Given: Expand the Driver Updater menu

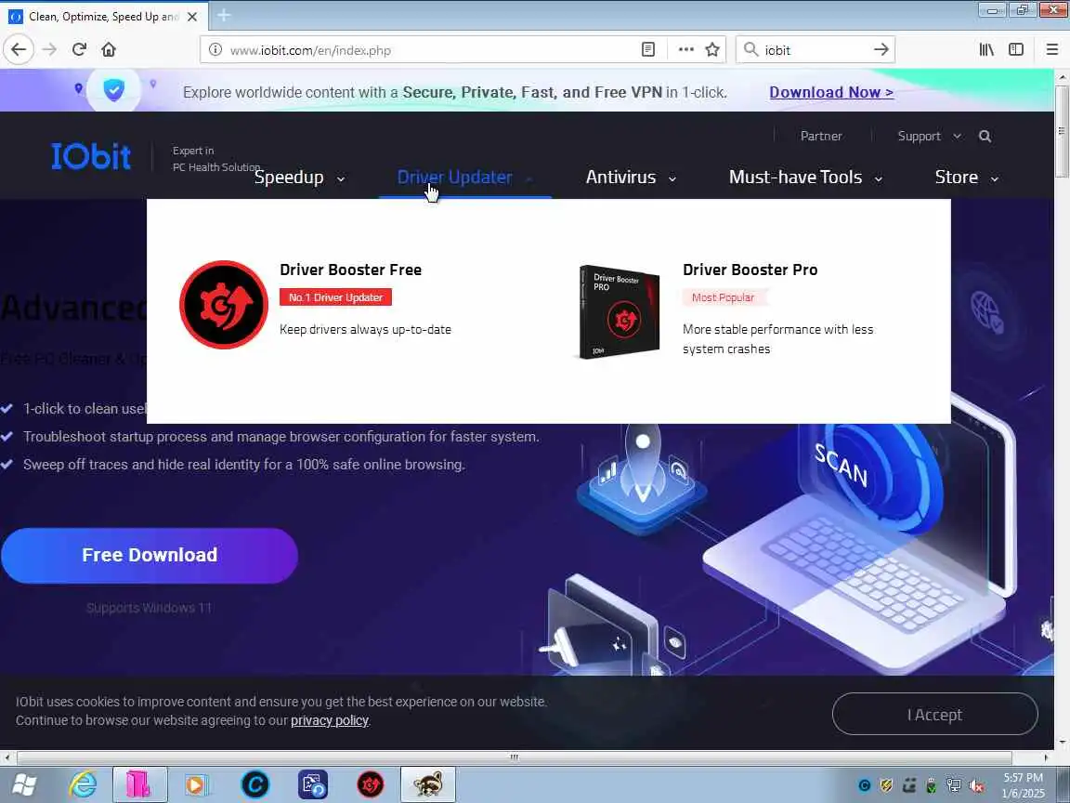Looking at the screenshot, I should (464, 178).
